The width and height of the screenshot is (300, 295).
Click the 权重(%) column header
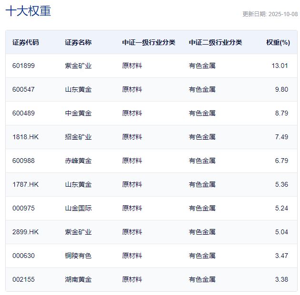[x=278, y=42]
